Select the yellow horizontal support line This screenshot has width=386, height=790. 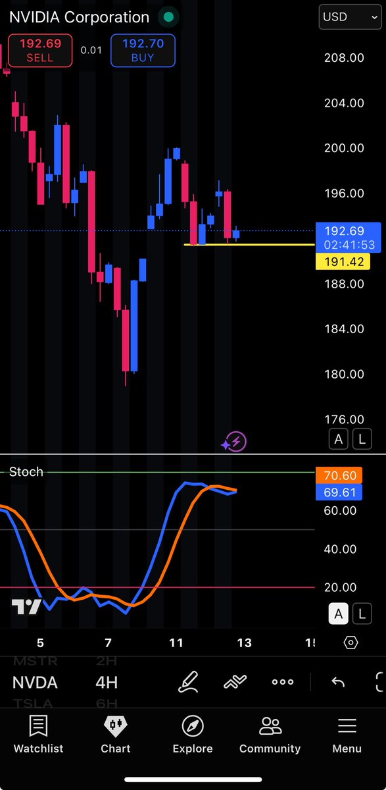coord(250,245)
